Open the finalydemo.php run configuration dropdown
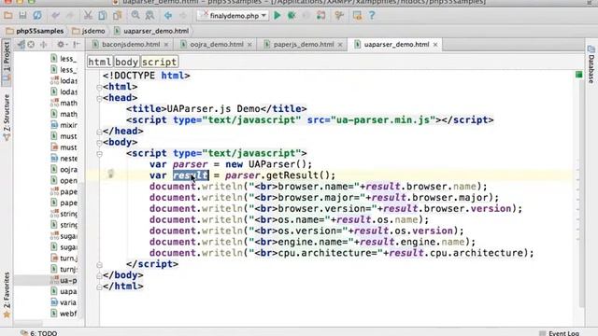The width and height of the screenshot is (598, 336). (x=233, y=16)
